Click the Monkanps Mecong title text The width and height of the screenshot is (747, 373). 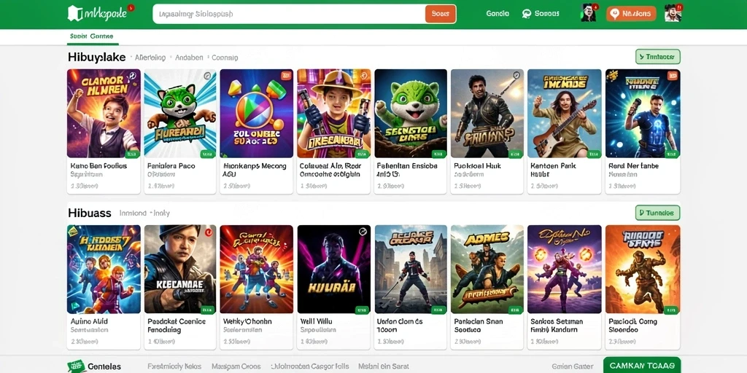point(255,170)
